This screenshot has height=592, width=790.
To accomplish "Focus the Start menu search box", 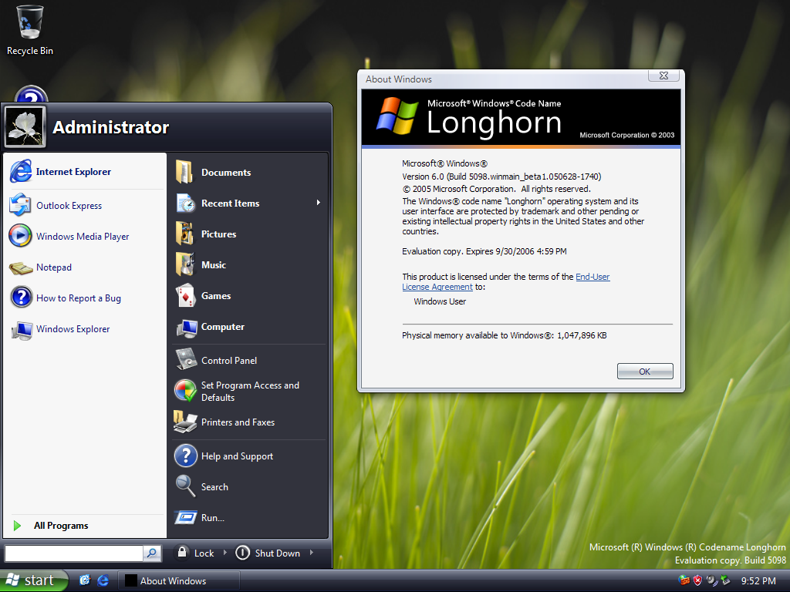I will pyautogui.click(x=73, y=553).
